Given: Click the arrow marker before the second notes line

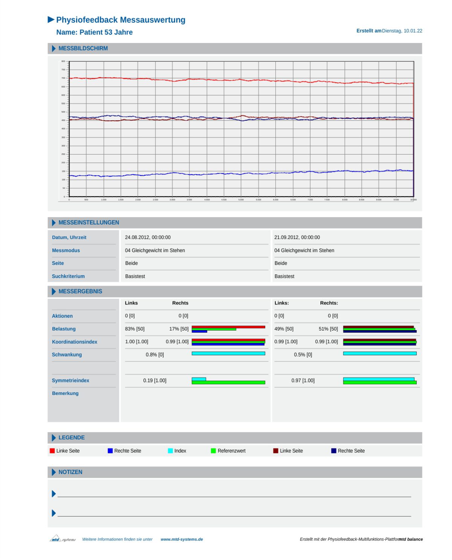Looking at the screenshot, I should tap(53, 513).
